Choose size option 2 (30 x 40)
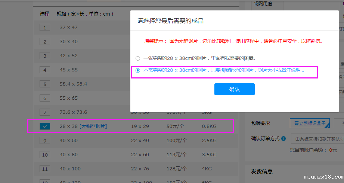 pyautogui.click(x=45, y=42)
